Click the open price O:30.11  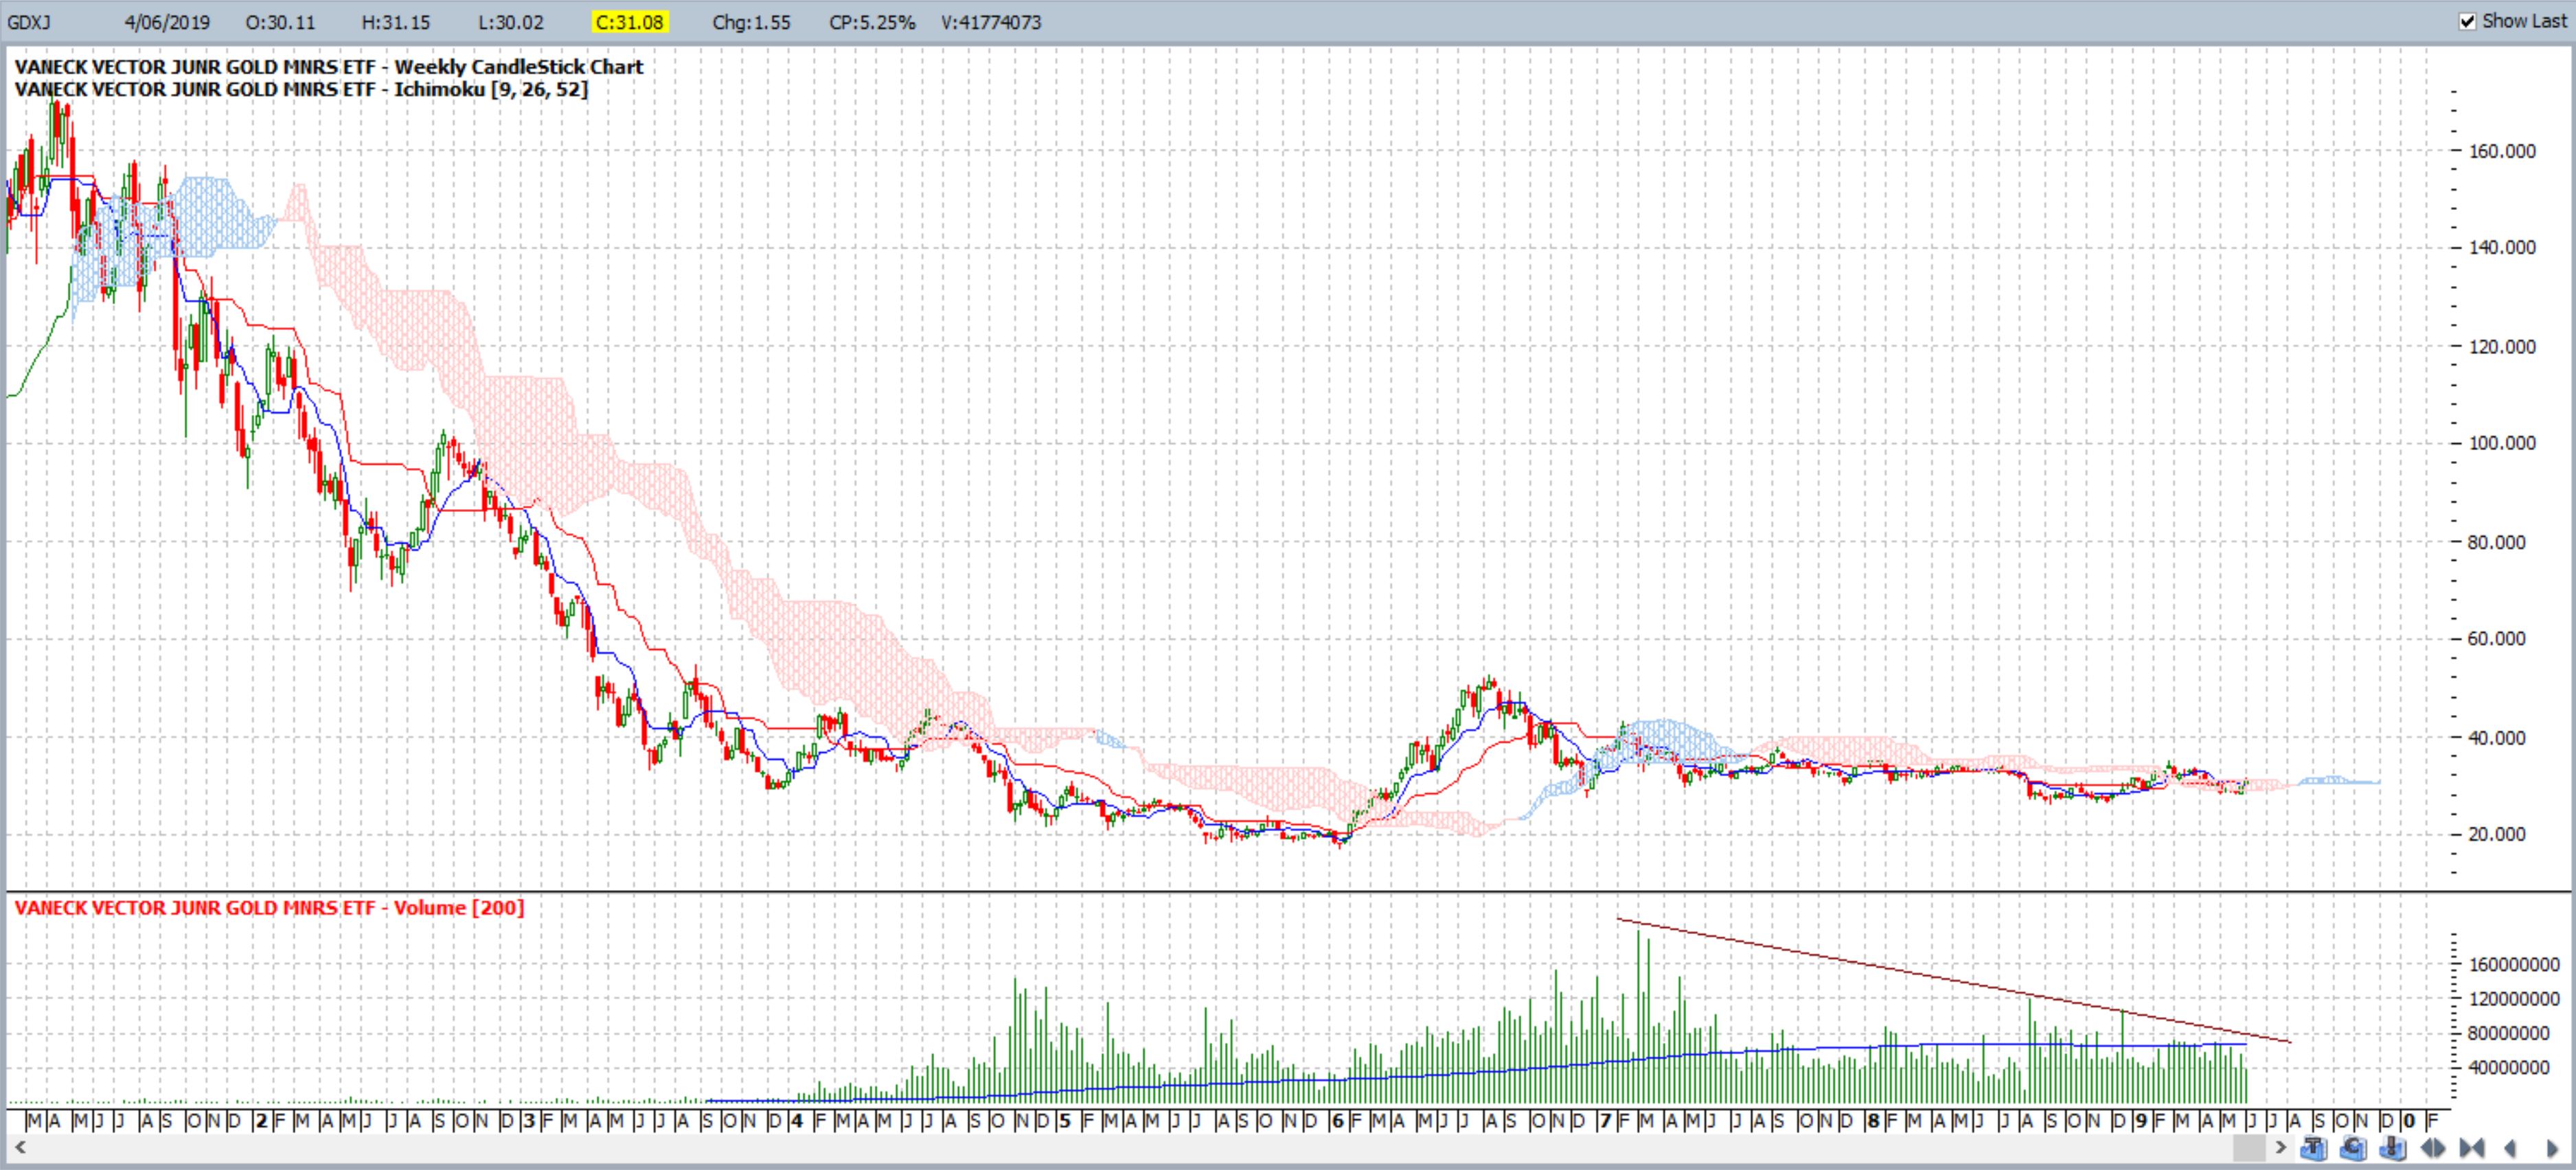280,22
